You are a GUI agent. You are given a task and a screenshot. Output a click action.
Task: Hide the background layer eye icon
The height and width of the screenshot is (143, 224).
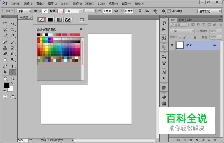[x=172, y=45]
